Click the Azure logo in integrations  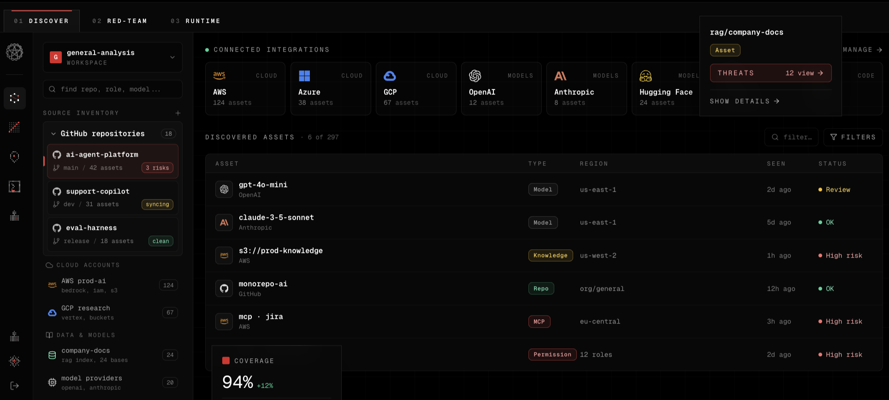pyautogui.click(x=304, y=76)
